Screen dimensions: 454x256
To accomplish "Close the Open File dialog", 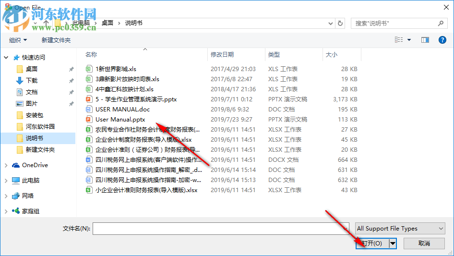I will click(446, 7).
